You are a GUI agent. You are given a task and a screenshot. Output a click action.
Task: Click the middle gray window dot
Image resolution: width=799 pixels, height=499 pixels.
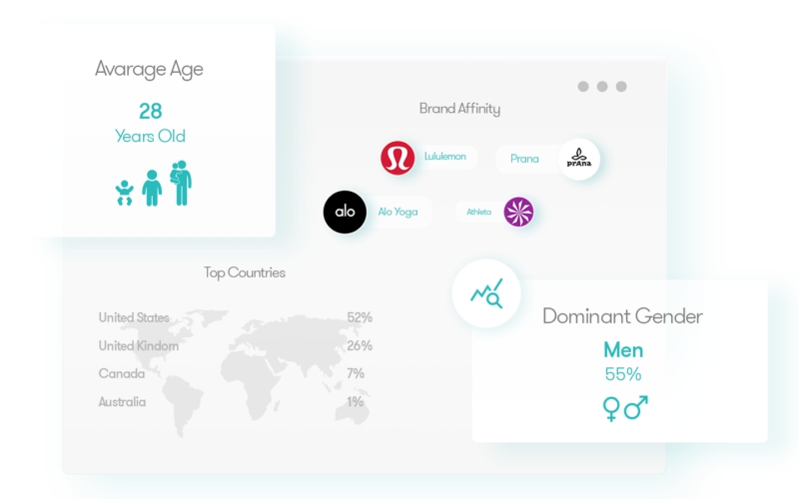(x=602, y=87)
